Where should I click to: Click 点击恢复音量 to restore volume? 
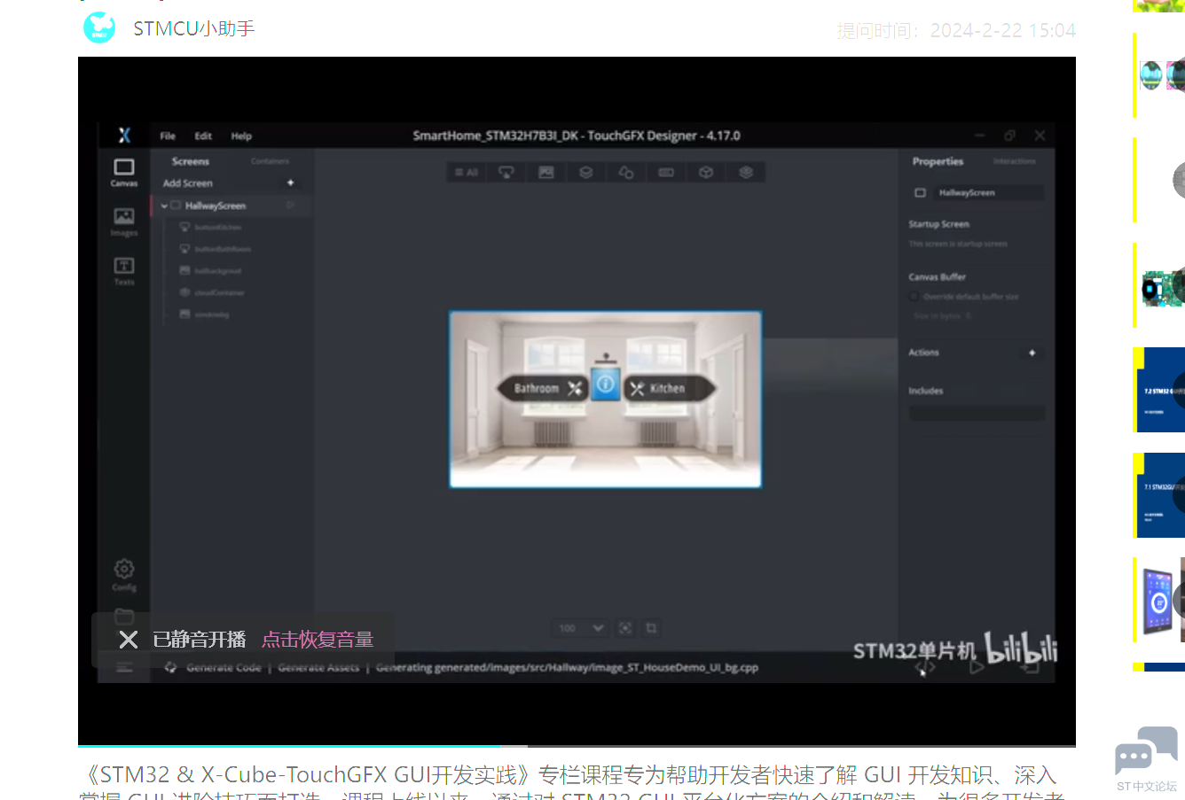(318, 640)
